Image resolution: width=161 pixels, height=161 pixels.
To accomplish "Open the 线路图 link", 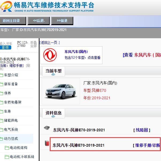I will coord(142,130).
